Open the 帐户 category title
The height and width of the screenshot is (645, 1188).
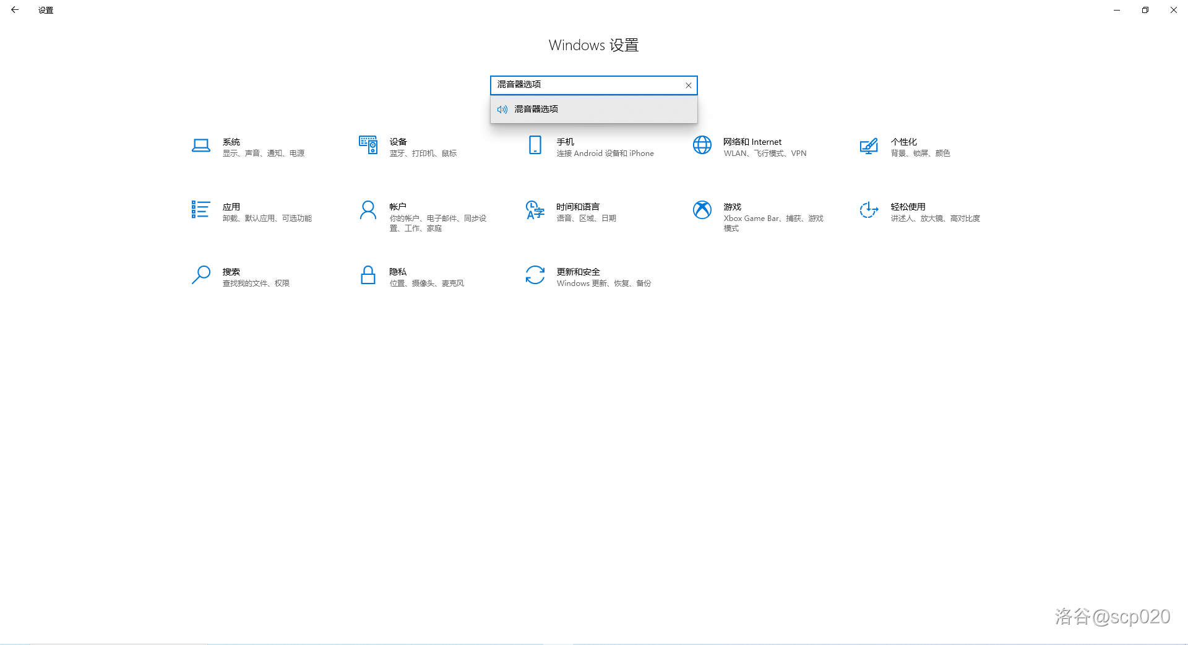pos(398,207)
